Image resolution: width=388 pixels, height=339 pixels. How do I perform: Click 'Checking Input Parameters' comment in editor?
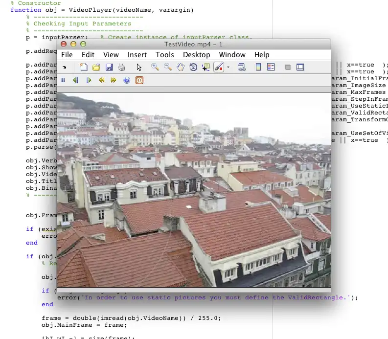point(82,24)
